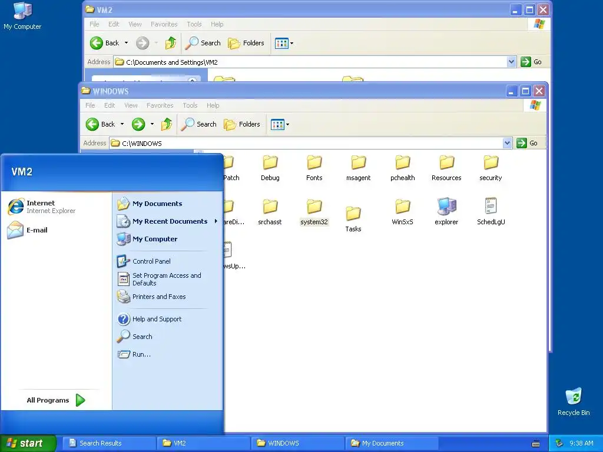Screen dimensions: 603x452
Task: Click the C:\WINDOWS address field
Action: pos(306,144)
